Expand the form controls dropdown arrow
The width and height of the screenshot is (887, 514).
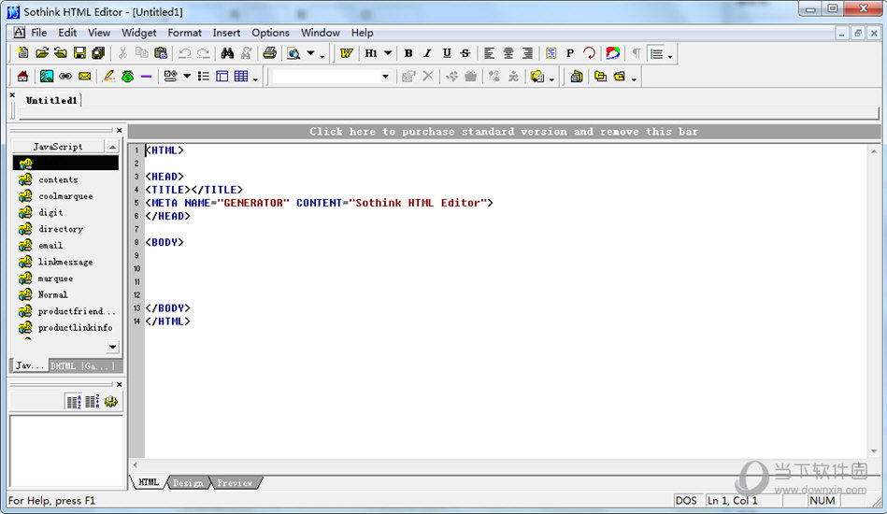(187, 77)
